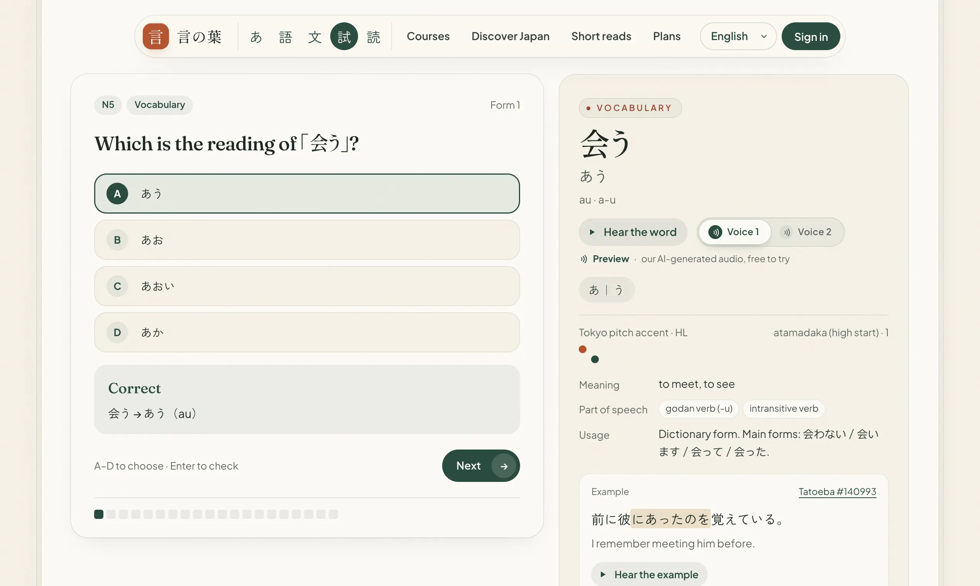Click the "to meet, to see" meaning
The width and height of the screenshot is (980, 586).
point(696,384)
